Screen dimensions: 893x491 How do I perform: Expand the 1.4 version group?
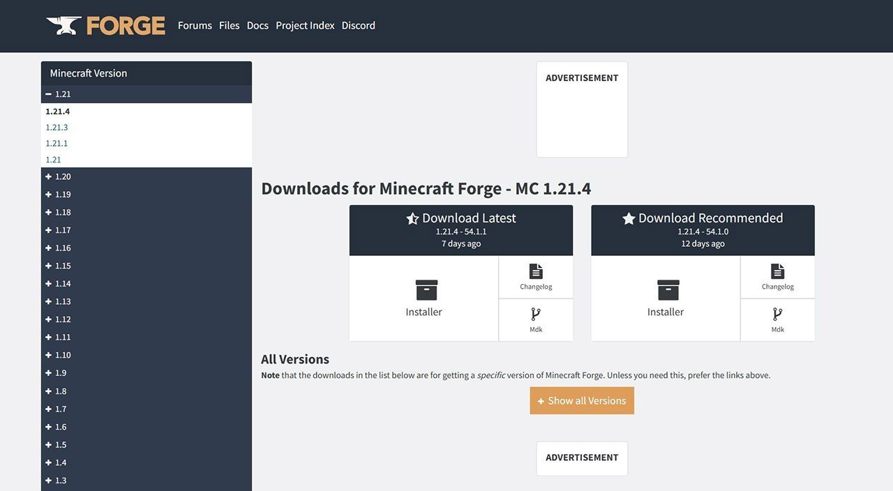click(147, 462)
